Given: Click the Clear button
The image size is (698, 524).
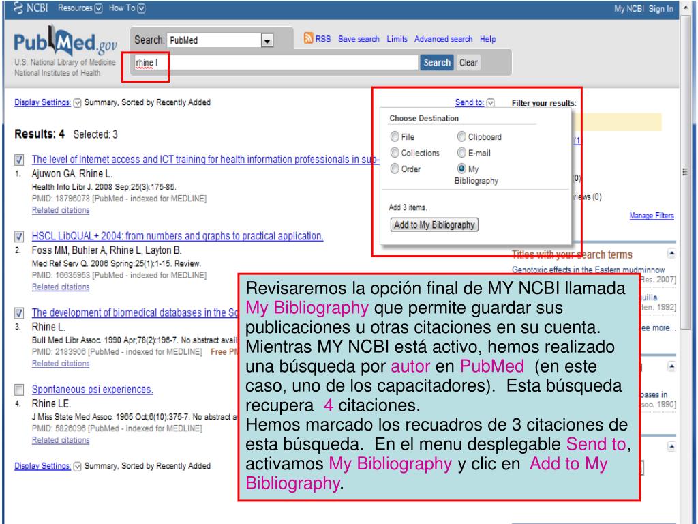Looking at the screenshot, I should pyautogui.click(x=468, y=62).
